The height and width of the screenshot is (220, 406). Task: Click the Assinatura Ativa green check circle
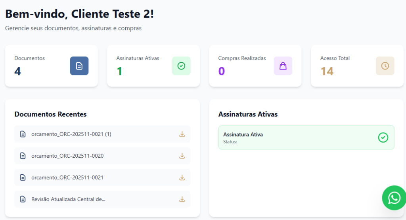click(x=383, y=137)
